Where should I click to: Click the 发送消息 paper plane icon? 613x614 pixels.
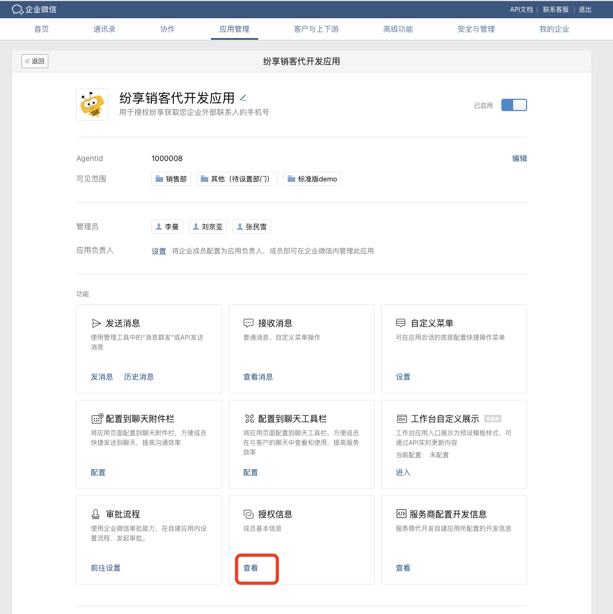(97, 323)
